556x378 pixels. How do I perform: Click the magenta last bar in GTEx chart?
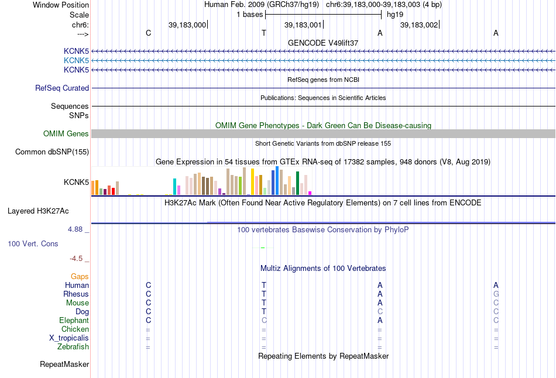point(310,193)
